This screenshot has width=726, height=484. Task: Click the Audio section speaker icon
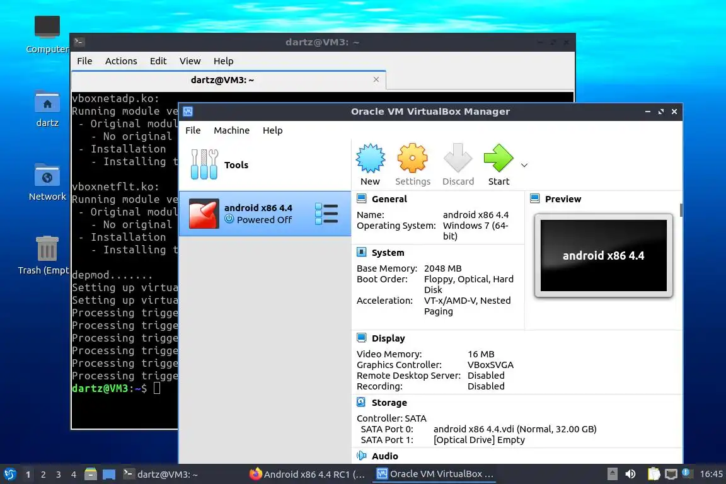coord(362,456)
